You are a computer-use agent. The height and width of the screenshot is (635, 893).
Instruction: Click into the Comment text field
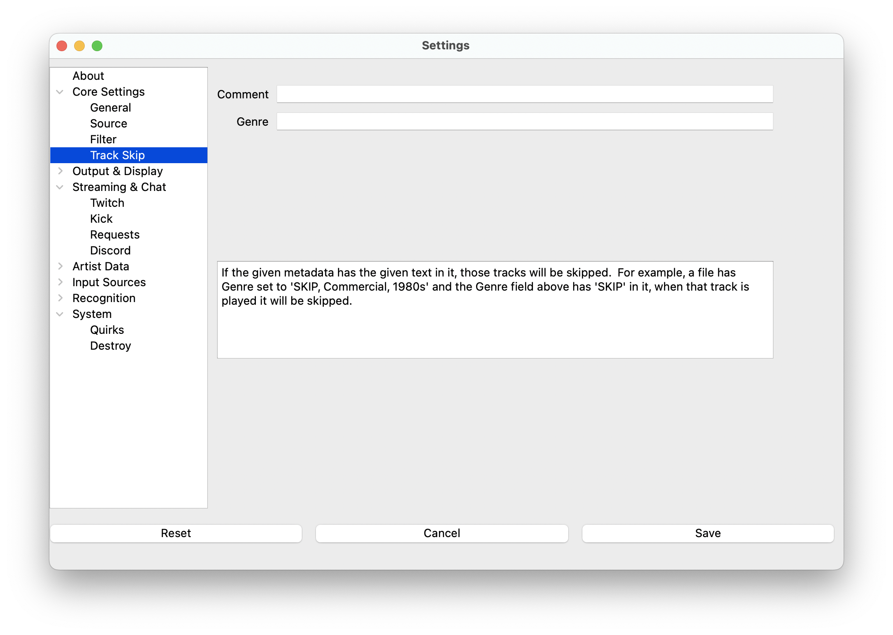524,94
